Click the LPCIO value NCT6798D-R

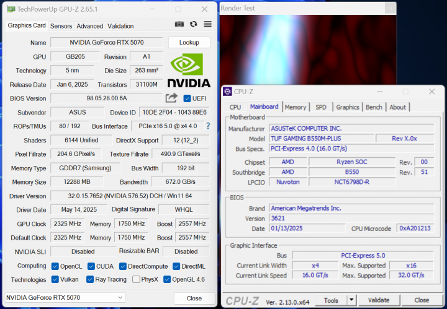(352, 182)
